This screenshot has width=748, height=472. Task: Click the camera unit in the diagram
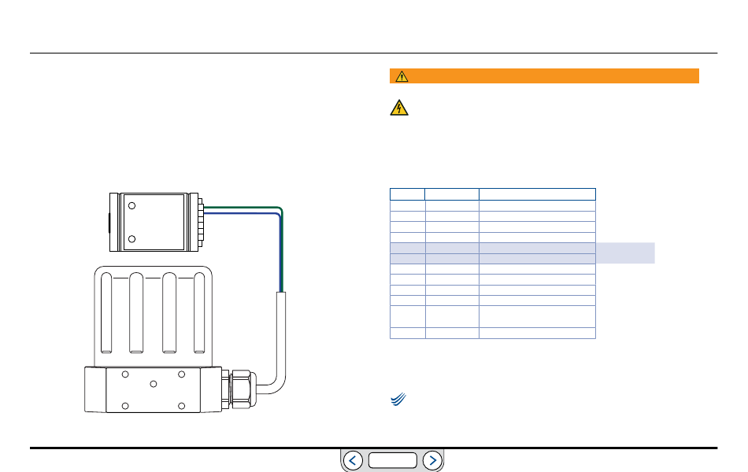click(157, 222)
